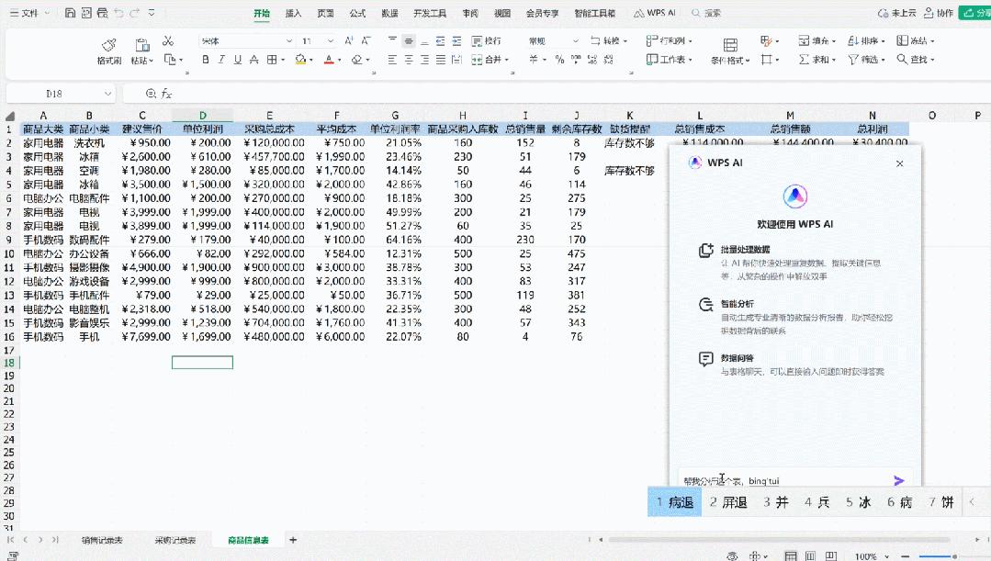This screenshot has height=561, width=991.
Task: Expand the fill color dropdown arrow
Action: pyautogui.click(x=310, y=60)
